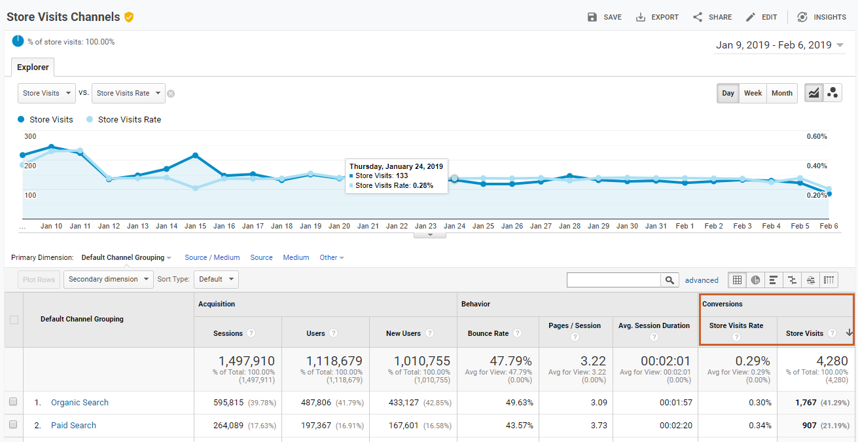Show help for Store Visits Rate column
This screenshot has width=858, height=442.
click(736, 337)
